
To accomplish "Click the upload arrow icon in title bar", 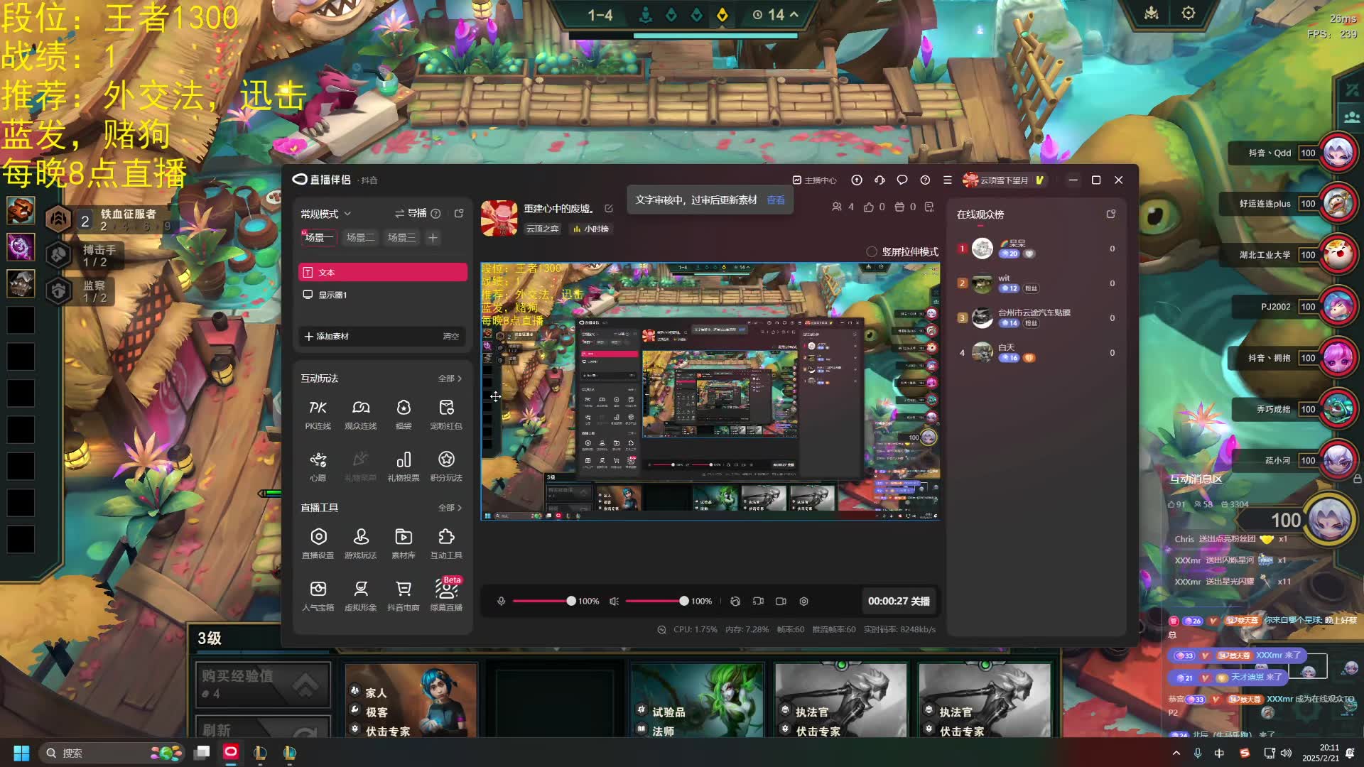I will tap(857, 180).
